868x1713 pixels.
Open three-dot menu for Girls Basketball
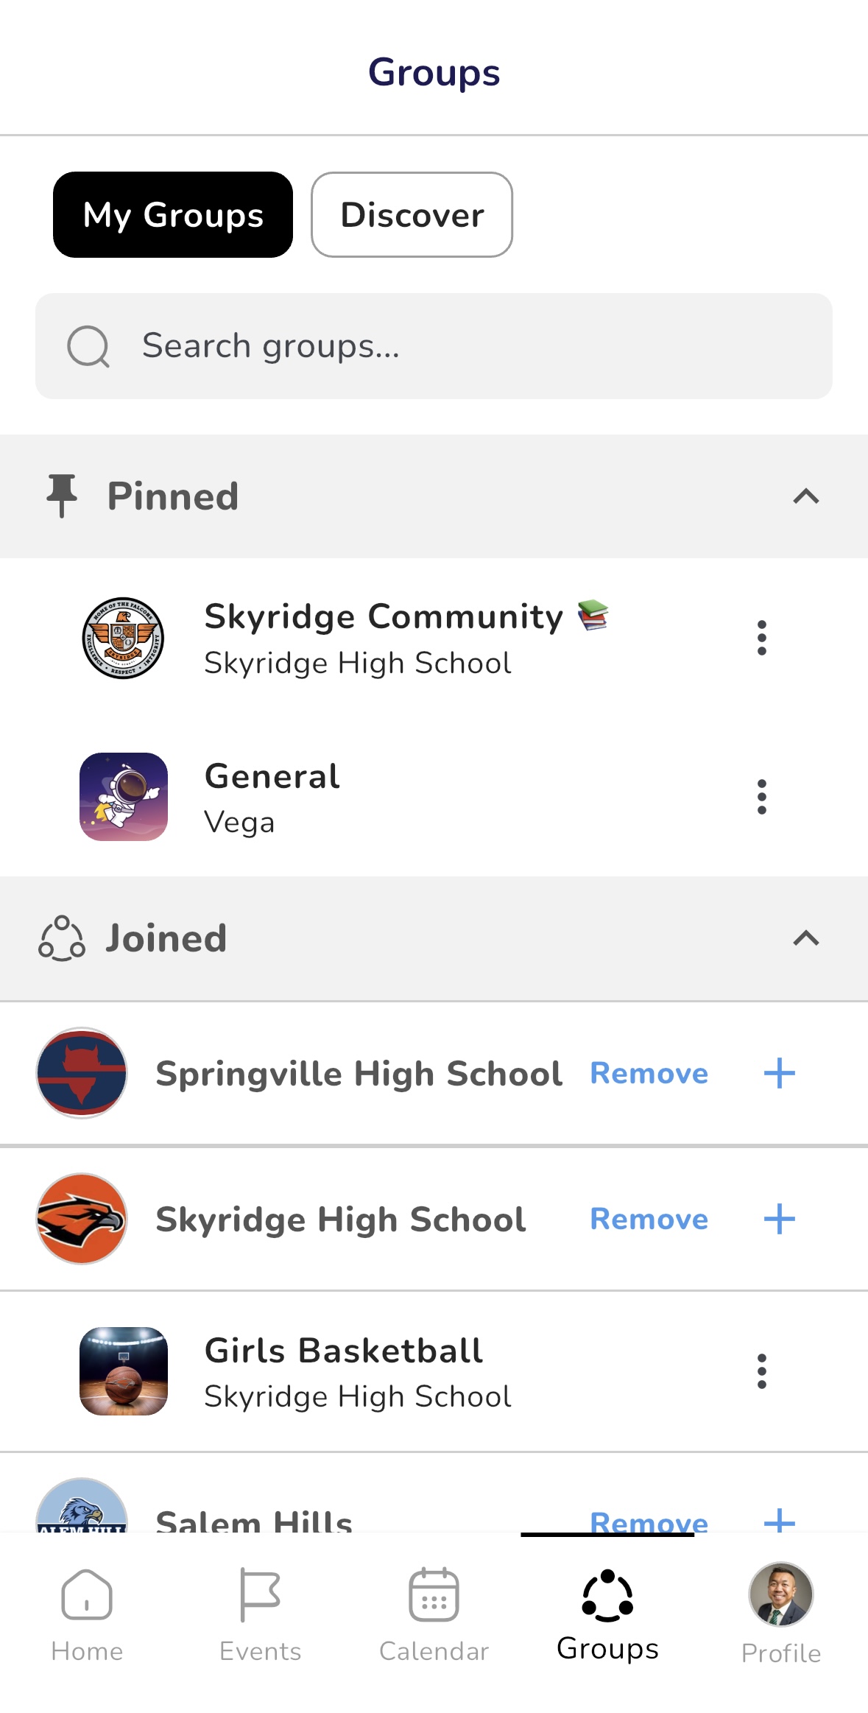click(762, 1371)
